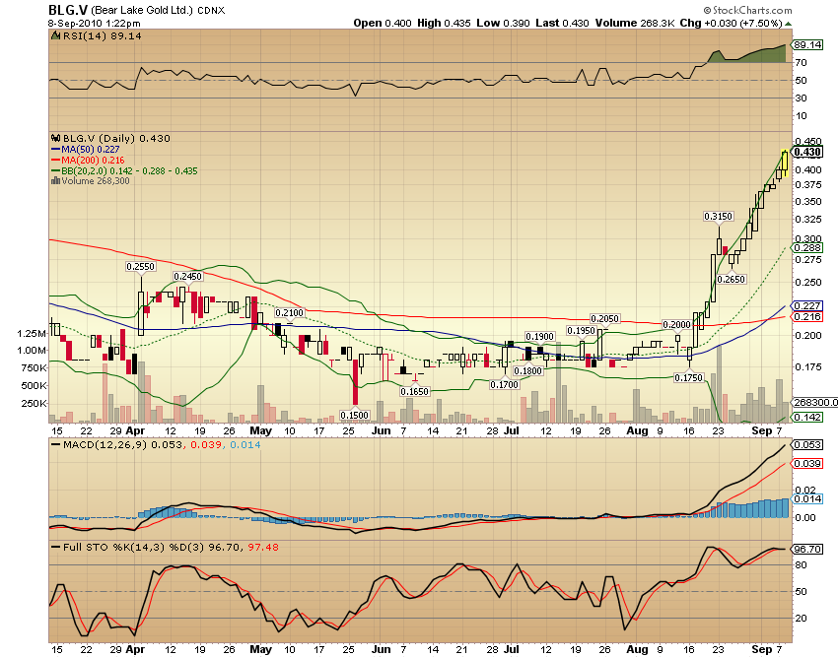Select the candlestick icon beside BLG.V (Daily)
The width and height of the screenshot is (838, 658).
[x=56, y=139]
